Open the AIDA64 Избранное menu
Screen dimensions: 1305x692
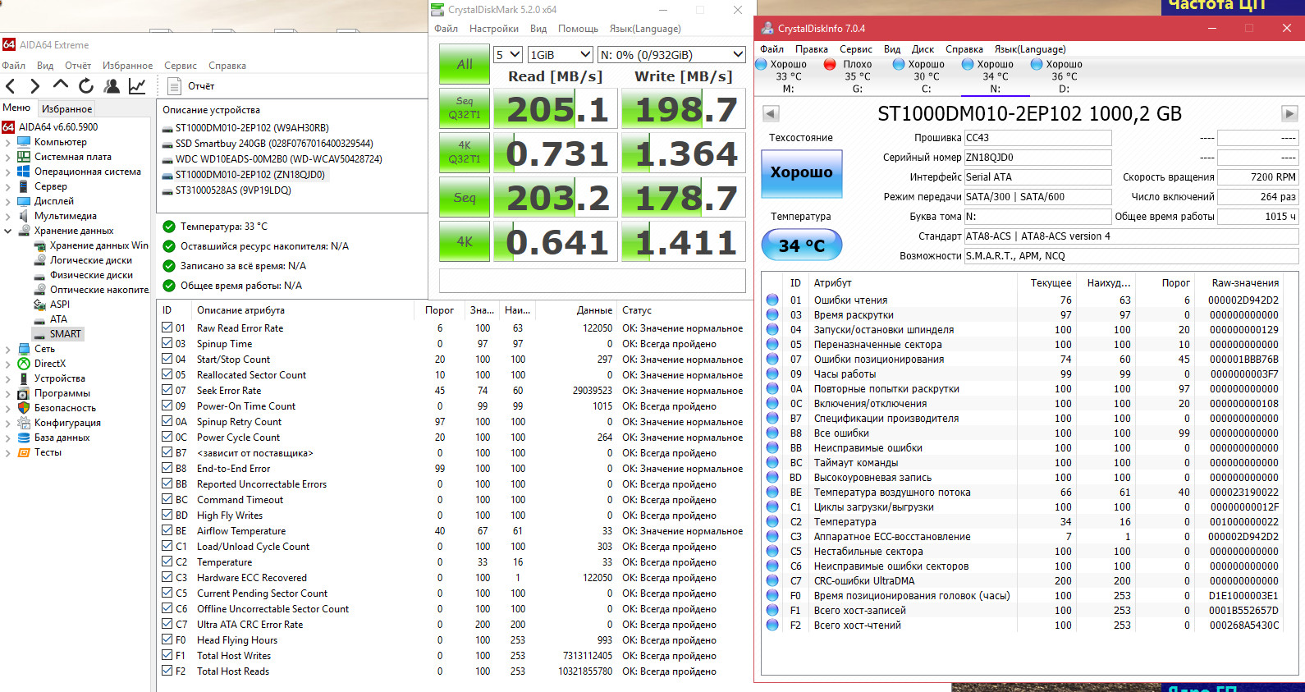click(x=127, y=66)
